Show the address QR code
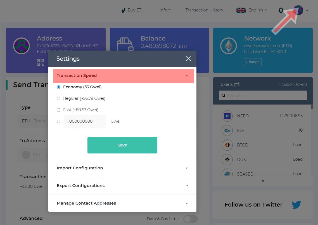 [40, 63]
